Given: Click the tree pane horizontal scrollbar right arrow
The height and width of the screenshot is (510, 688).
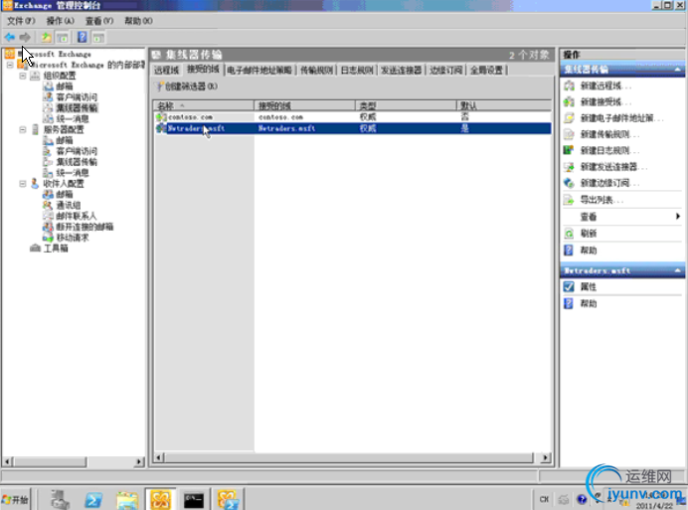Looking at the screenshot, I should (x=139, y=461).
